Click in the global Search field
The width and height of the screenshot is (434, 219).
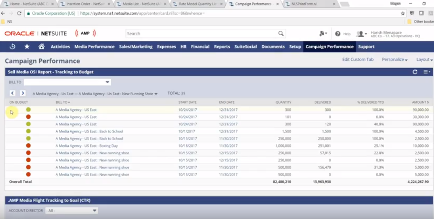point(201,33)
